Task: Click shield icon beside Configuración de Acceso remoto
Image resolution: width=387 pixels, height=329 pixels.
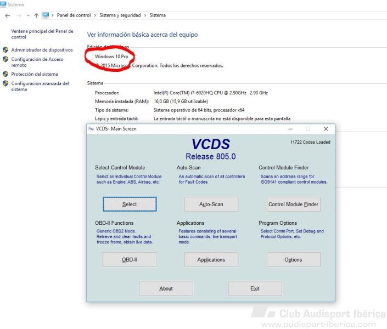Action: click(x=5, y=59)
